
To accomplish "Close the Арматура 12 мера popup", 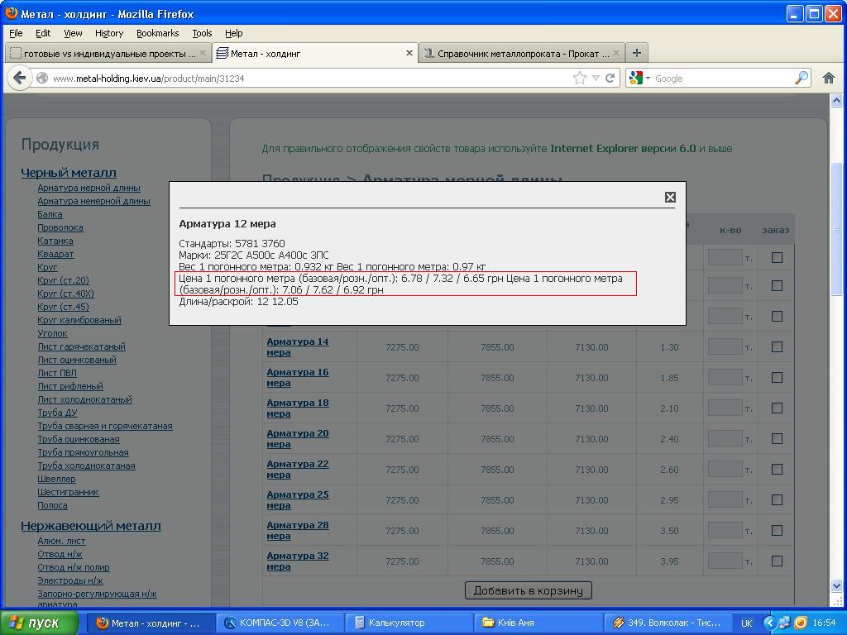I will pos(670,197).
